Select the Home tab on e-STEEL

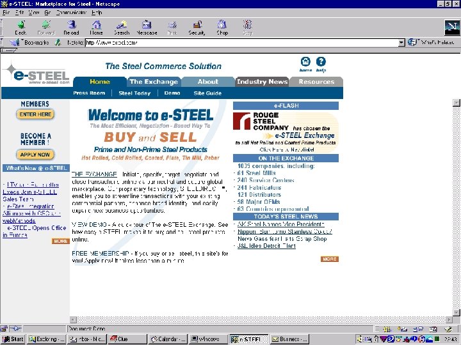tap(100, 82)
